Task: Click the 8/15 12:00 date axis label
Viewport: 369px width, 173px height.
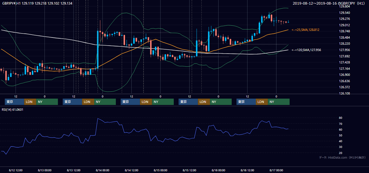Action: (189, 170)
